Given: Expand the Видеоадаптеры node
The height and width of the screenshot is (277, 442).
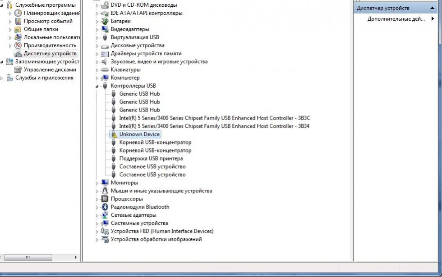Looking at the screenshot, I should pyautogui.click(x=97, y=30).
